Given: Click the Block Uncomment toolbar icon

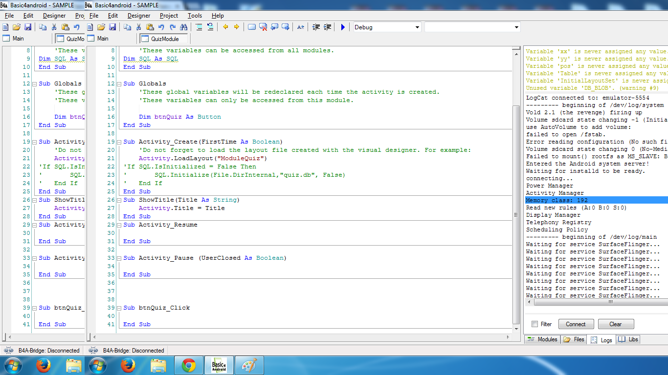Looking at the screenshot, I should click(x=210, y=27).
